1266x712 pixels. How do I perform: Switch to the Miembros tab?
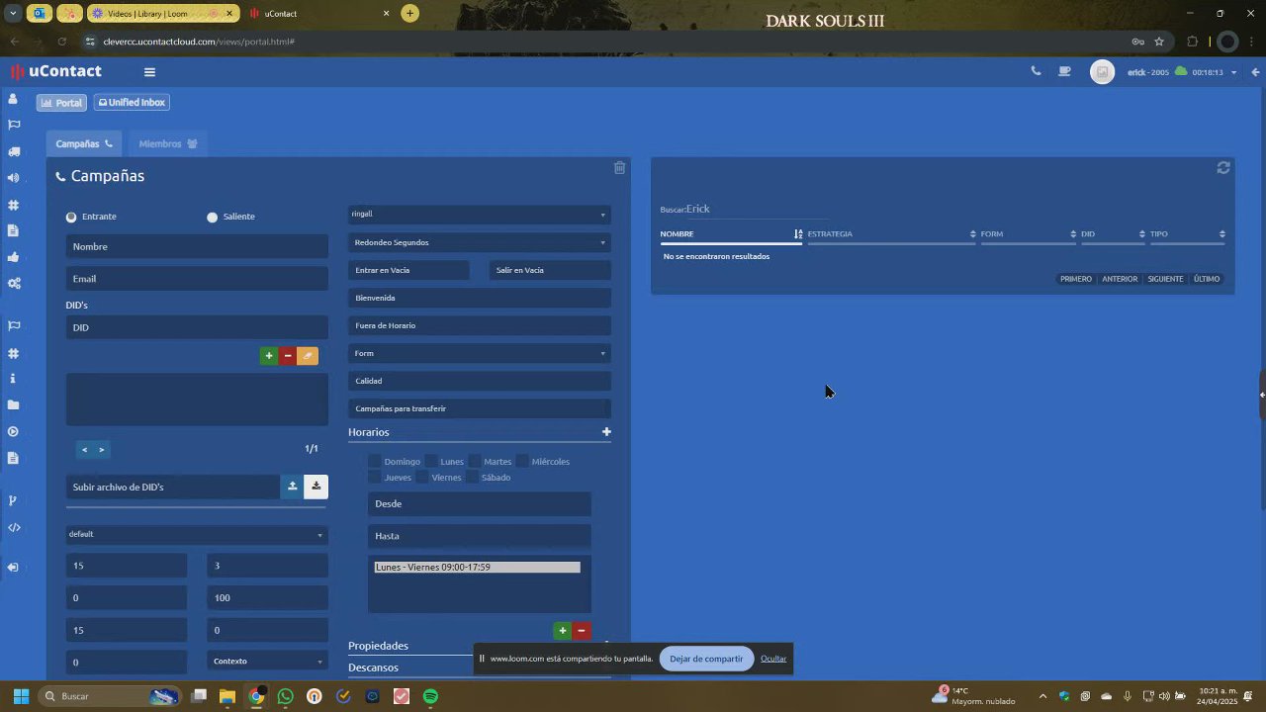tap(167, 143)
